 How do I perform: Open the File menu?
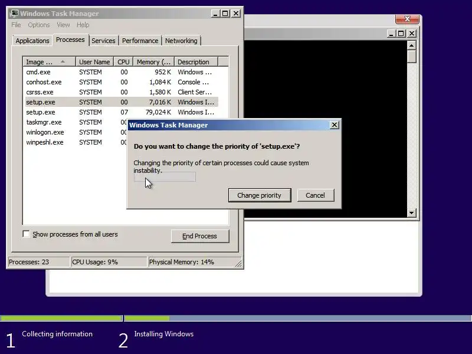[x=16, y=25]
